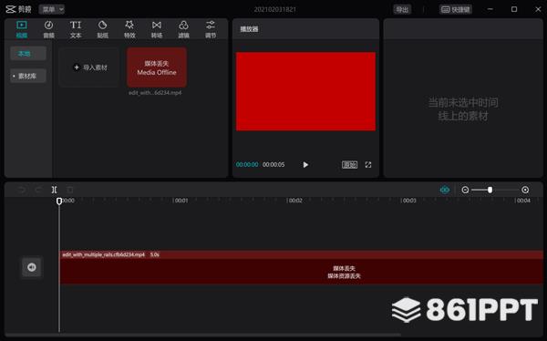The height and width of the screenshot is (341, 547).
Task: Click the delete icon in timeline toolbar
Action: coord(70,190)
